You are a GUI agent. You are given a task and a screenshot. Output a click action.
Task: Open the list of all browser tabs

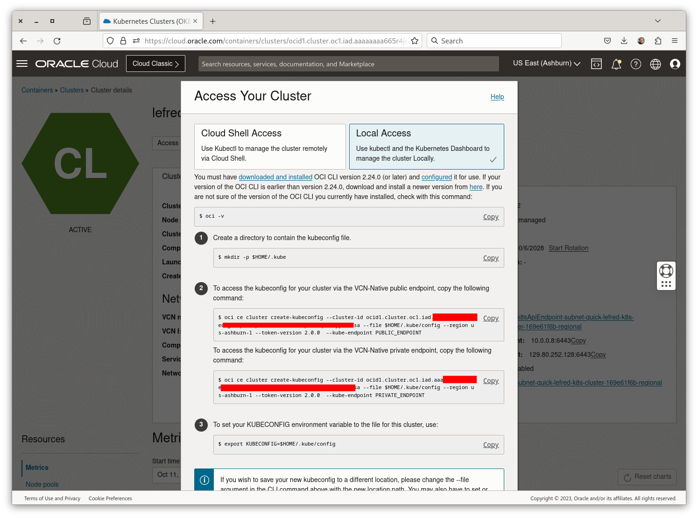point(657,21)
